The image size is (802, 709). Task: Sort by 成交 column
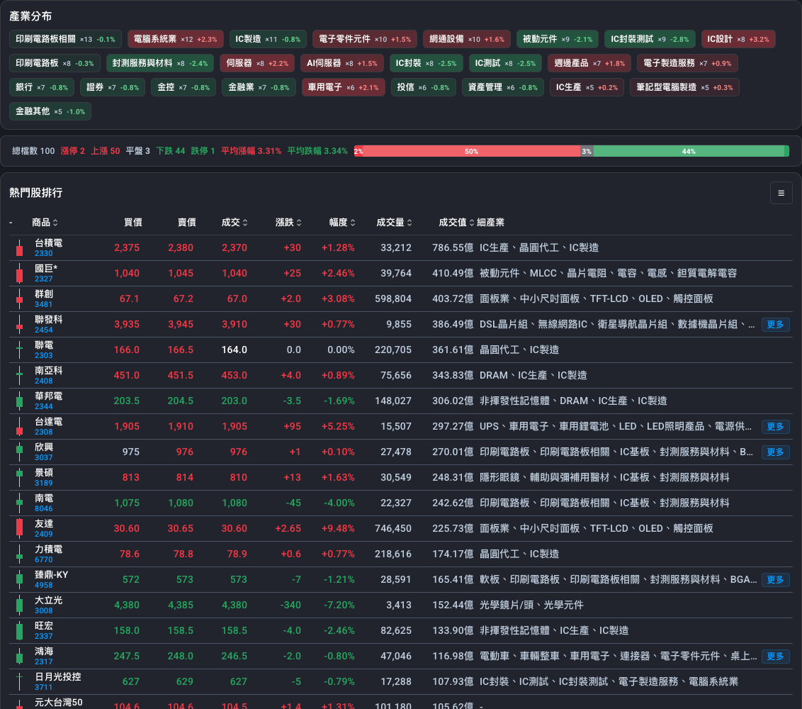pyautogui.click(x=235, y=222)
